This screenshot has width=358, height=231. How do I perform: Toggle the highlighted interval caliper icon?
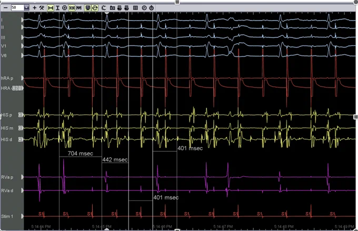(72, 8)
